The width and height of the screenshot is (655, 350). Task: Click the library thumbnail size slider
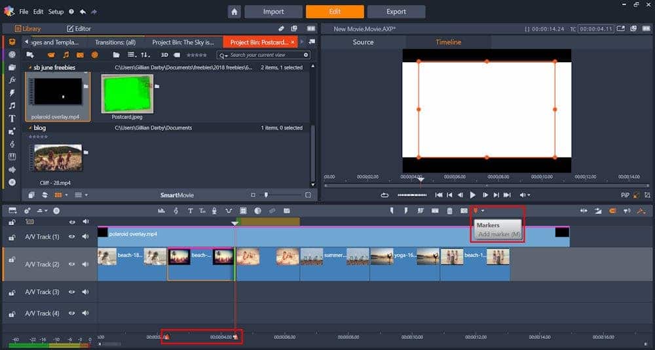(266, 195)
